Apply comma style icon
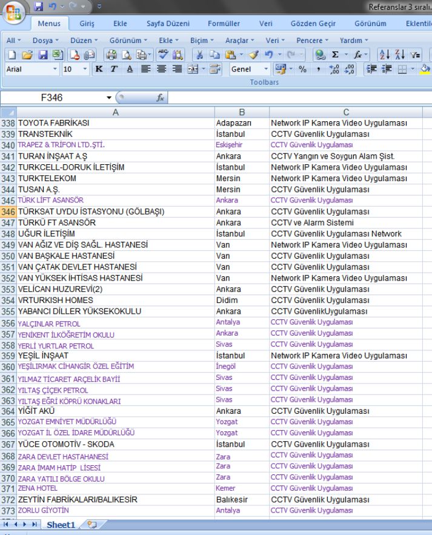 pos(318,69)
